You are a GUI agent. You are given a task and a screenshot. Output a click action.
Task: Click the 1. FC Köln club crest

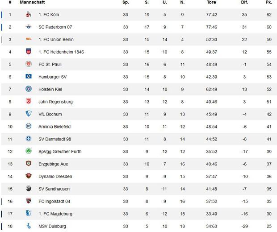click(x=28, y=15)
